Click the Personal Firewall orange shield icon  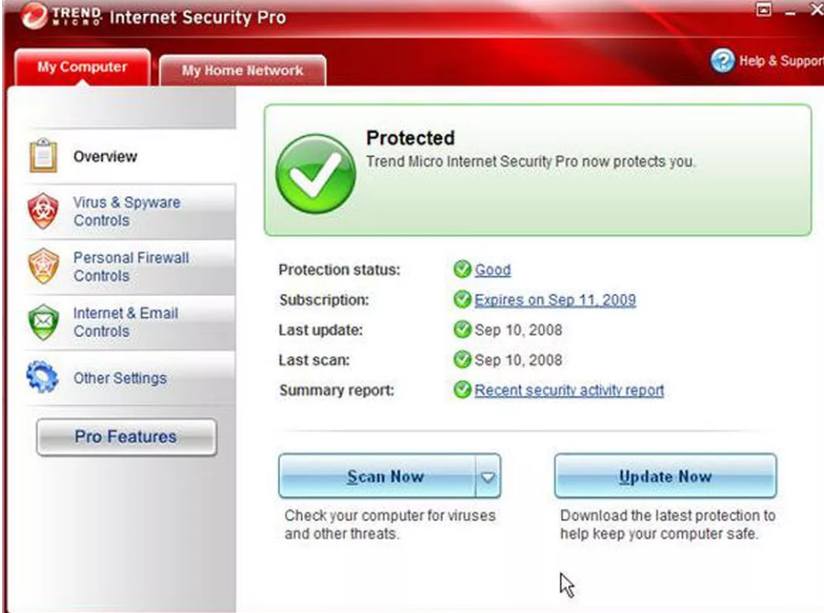(42, 267)
